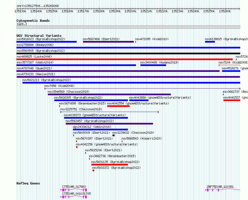The image size is (248, 200).
Task: Select the blue dgv2433e212 bar
Action: click(100, 130)
